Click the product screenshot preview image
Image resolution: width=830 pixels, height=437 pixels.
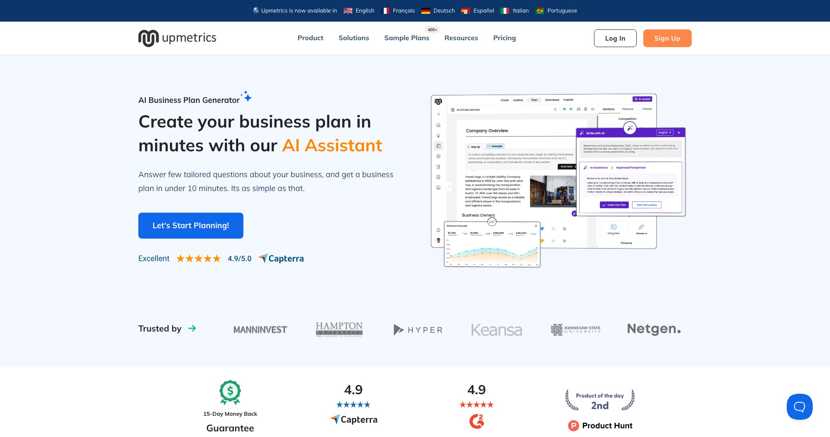point(558,181)
